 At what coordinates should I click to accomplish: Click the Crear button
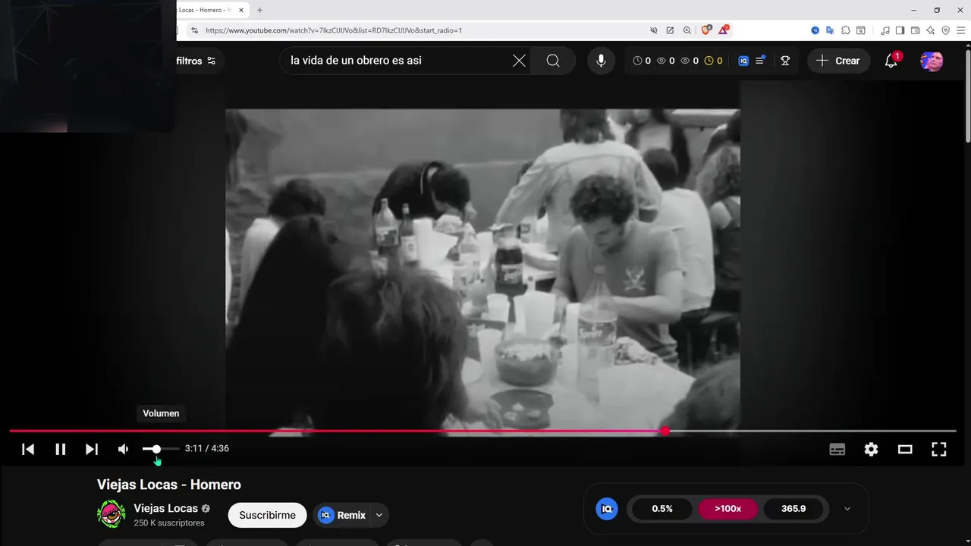[x=838, y=61]
